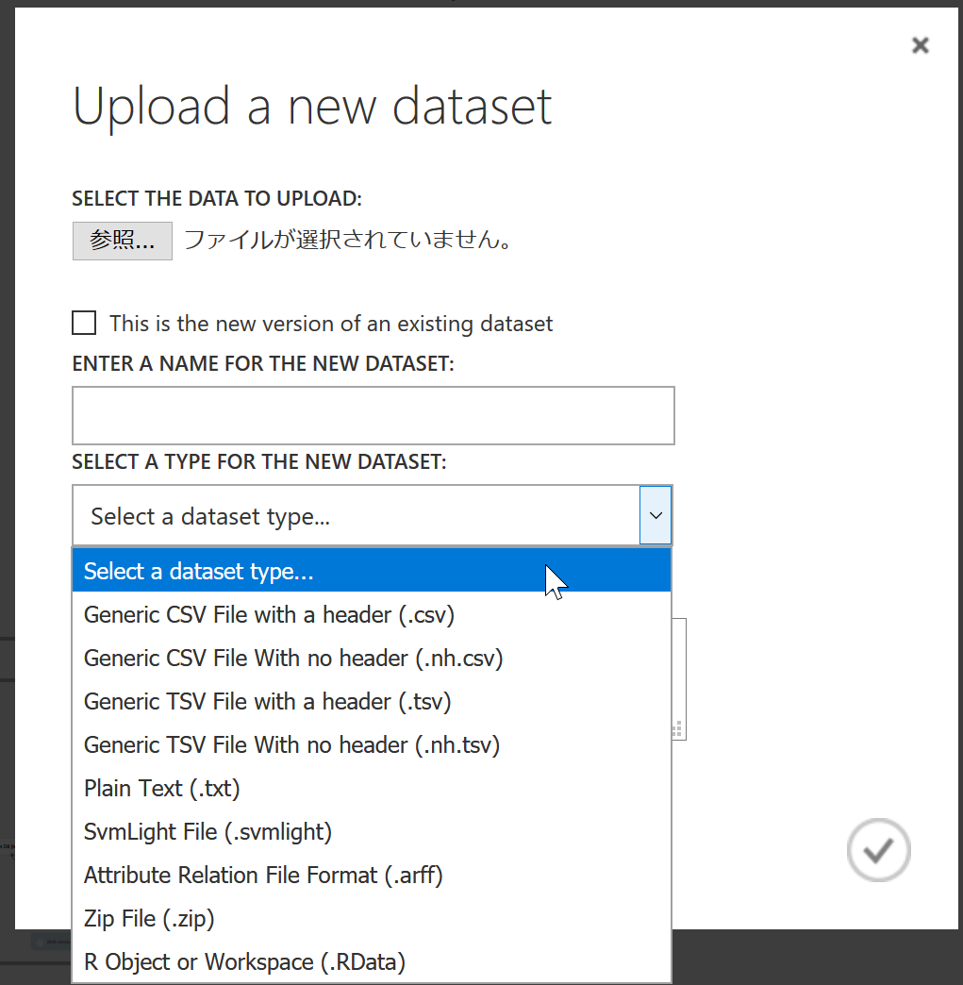Click the ファイルが選択されていません file status text
963x985 pixels.
point(349,241)
